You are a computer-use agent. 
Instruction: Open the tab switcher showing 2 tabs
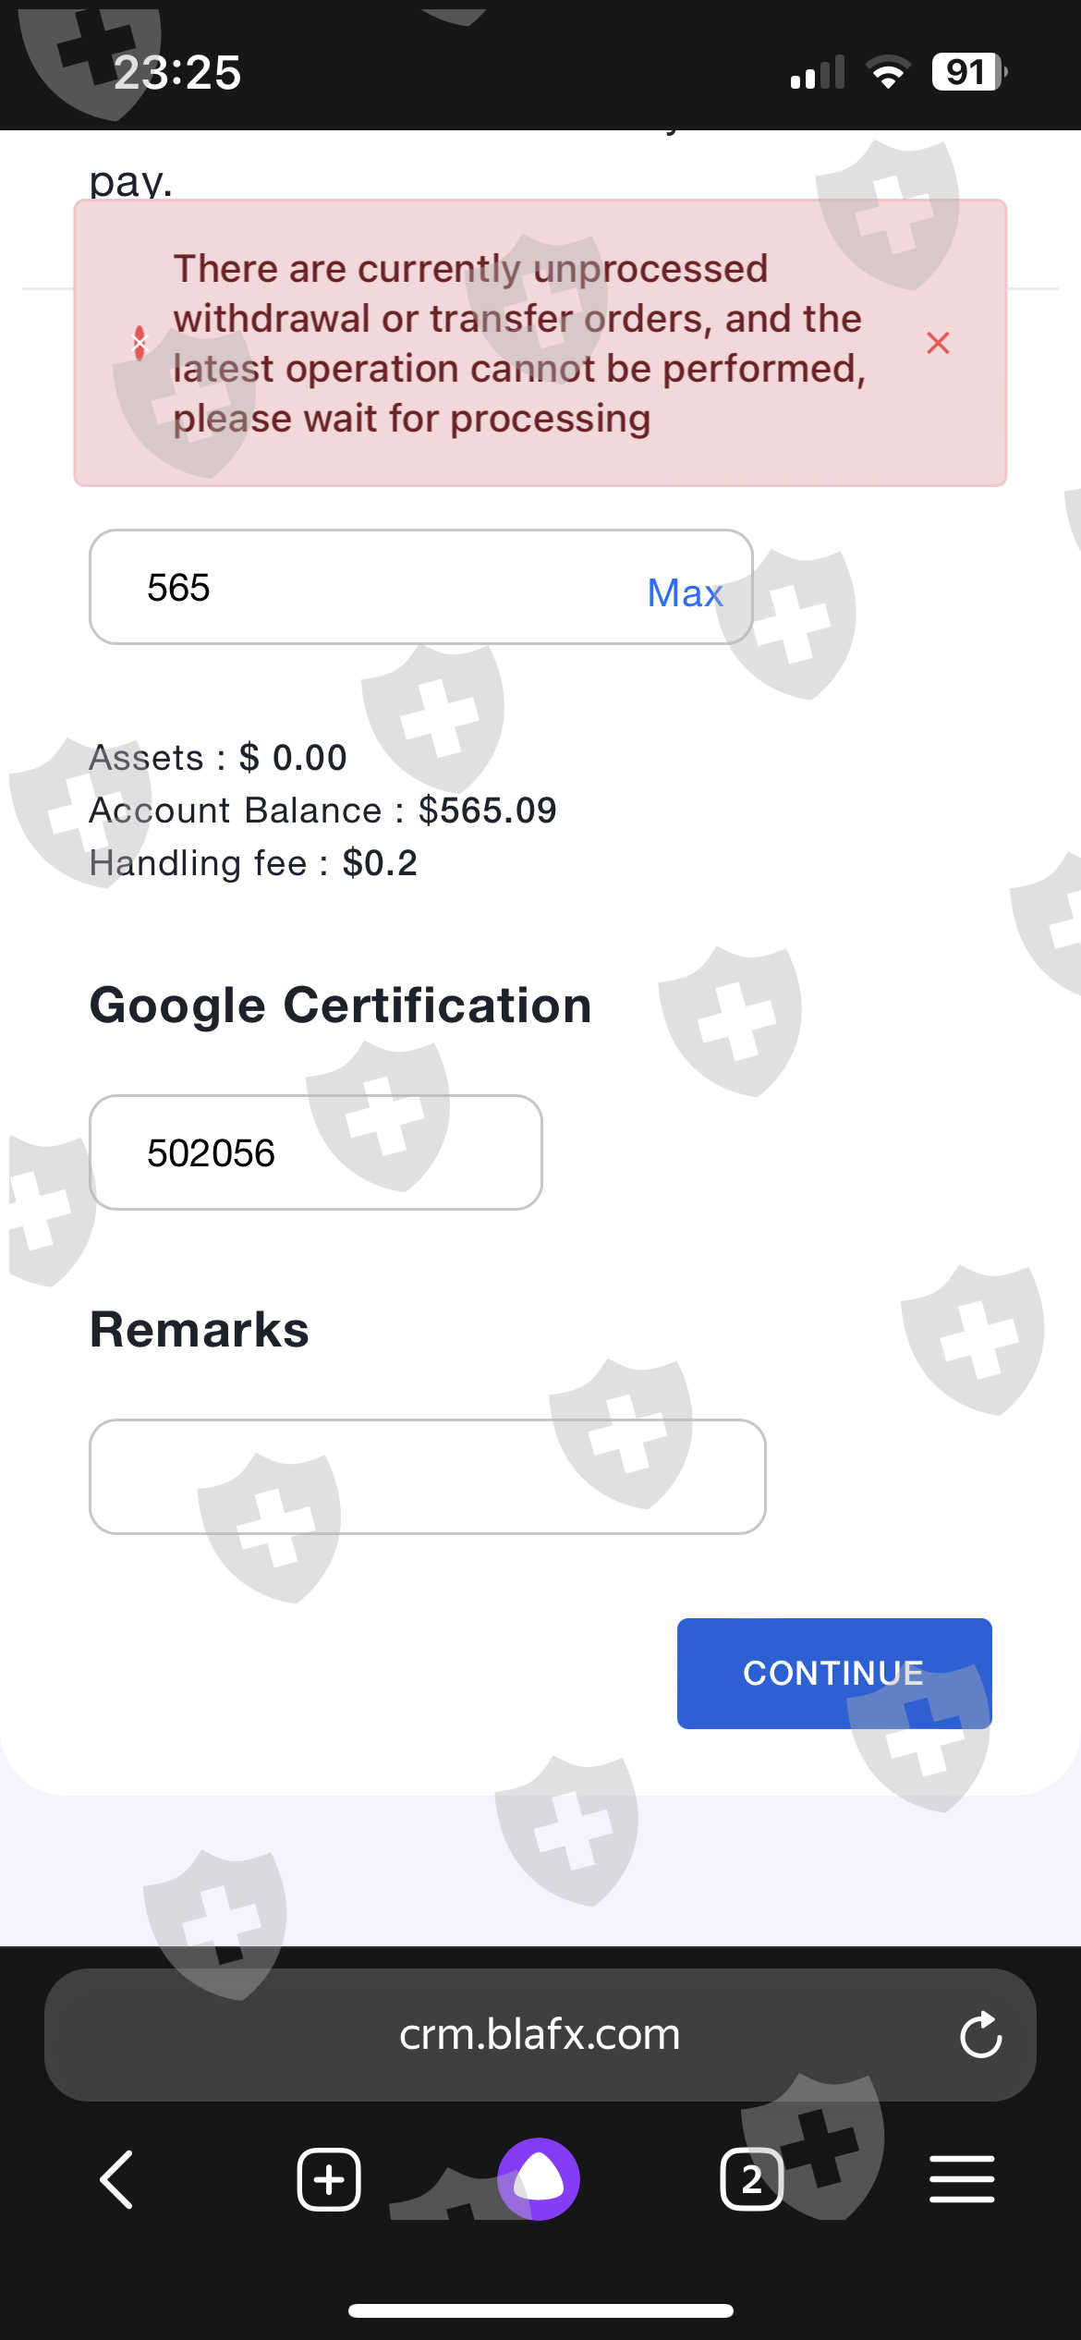(x=751, y=2179)
